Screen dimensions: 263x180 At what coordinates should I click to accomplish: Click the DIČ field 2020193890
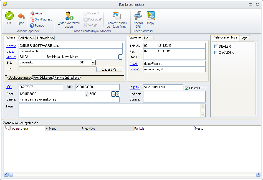97,87
